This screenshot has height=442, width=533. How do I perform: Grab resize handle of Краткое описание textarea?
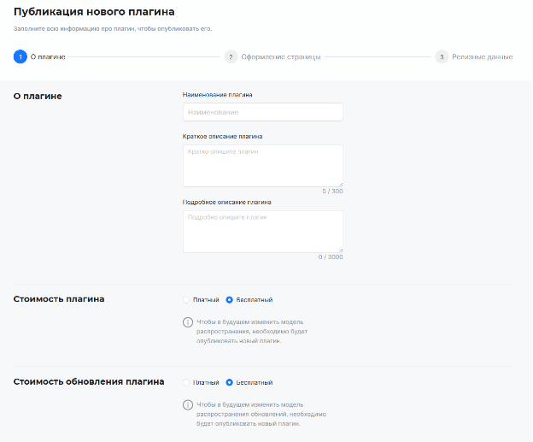point(340,183)
